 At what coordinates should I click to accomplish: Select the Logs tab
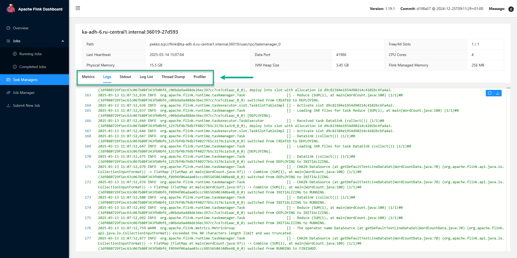[x=107, y=77]
